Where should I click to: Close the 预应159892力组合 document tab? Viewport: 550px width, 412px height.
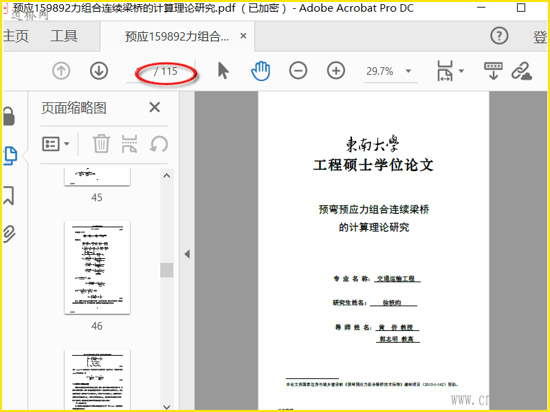point(243,36)
